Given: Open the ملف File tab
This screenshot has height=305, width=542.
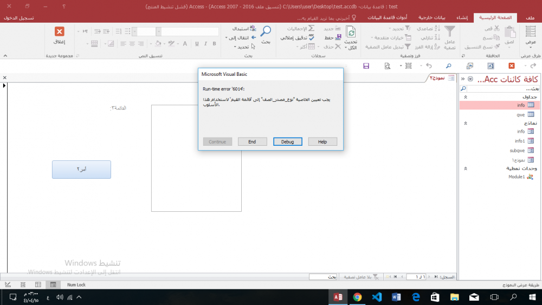Looking at the screenshot, I should click(x=530, y=18).
